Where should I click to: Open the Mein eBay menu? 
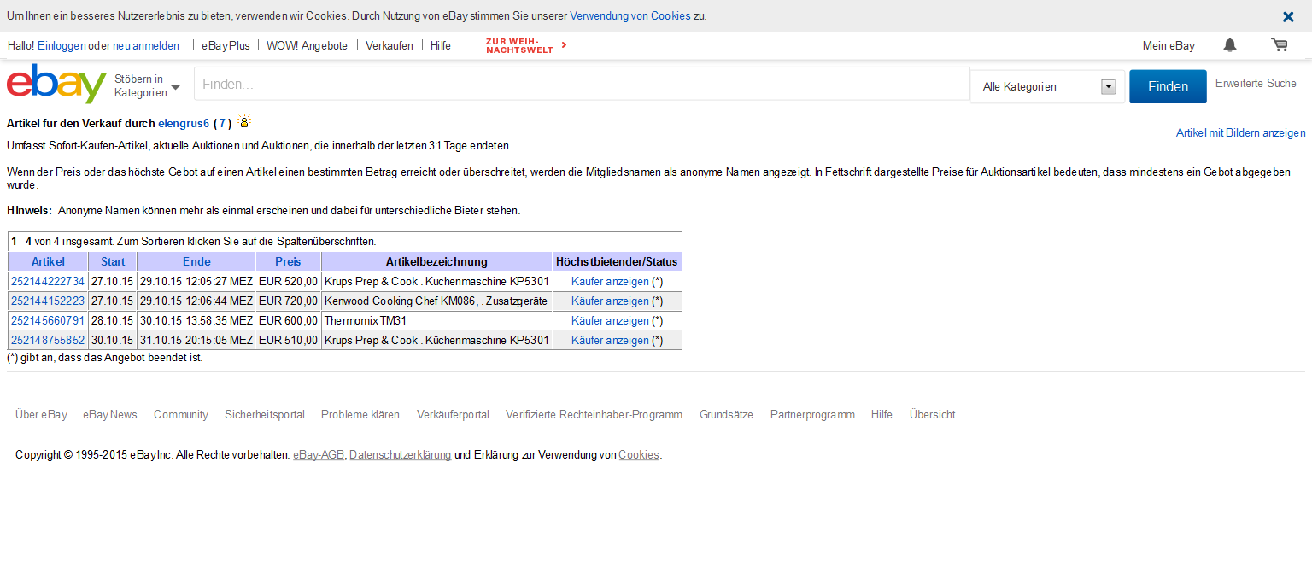pos(1168,46)
